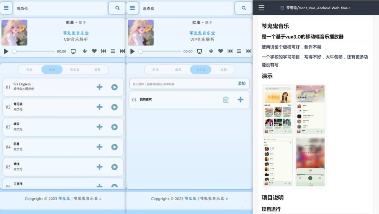Add 青花瓷 to playlist with its plus button
Image resolution: width=379 pixels, height=214 pixels.
coord(99,107)
